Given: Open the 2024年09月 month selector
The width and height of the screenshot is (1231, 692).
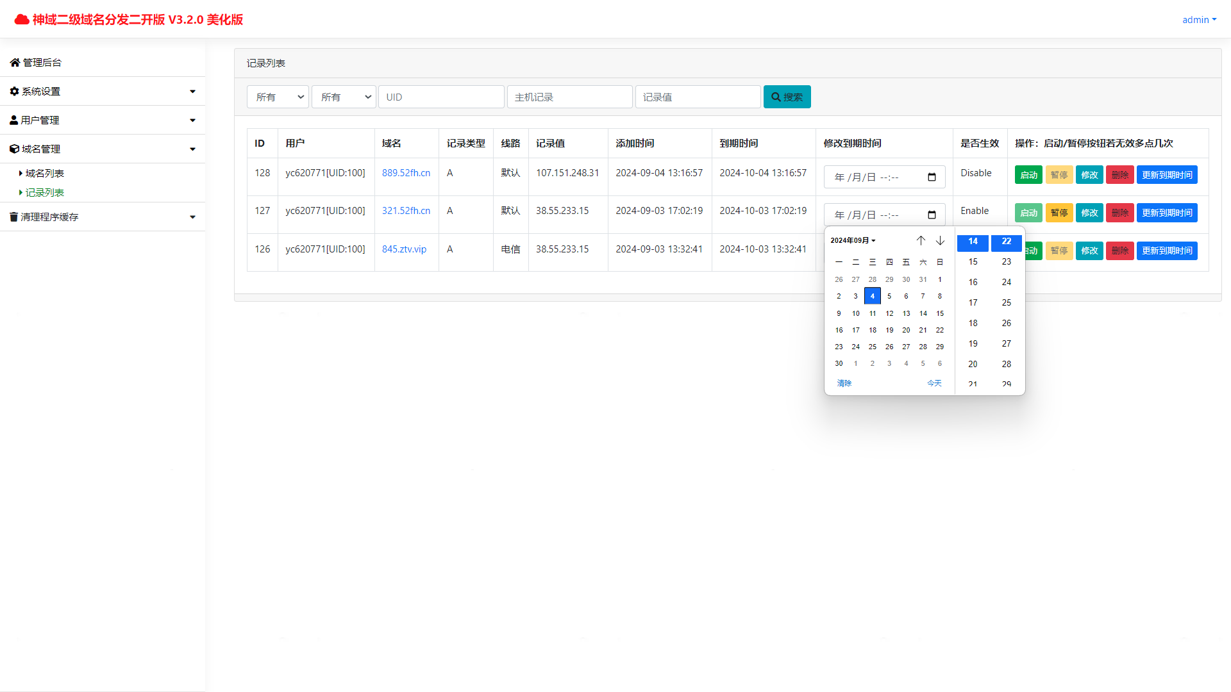Looking at the screenshot, I should [853, 240].
